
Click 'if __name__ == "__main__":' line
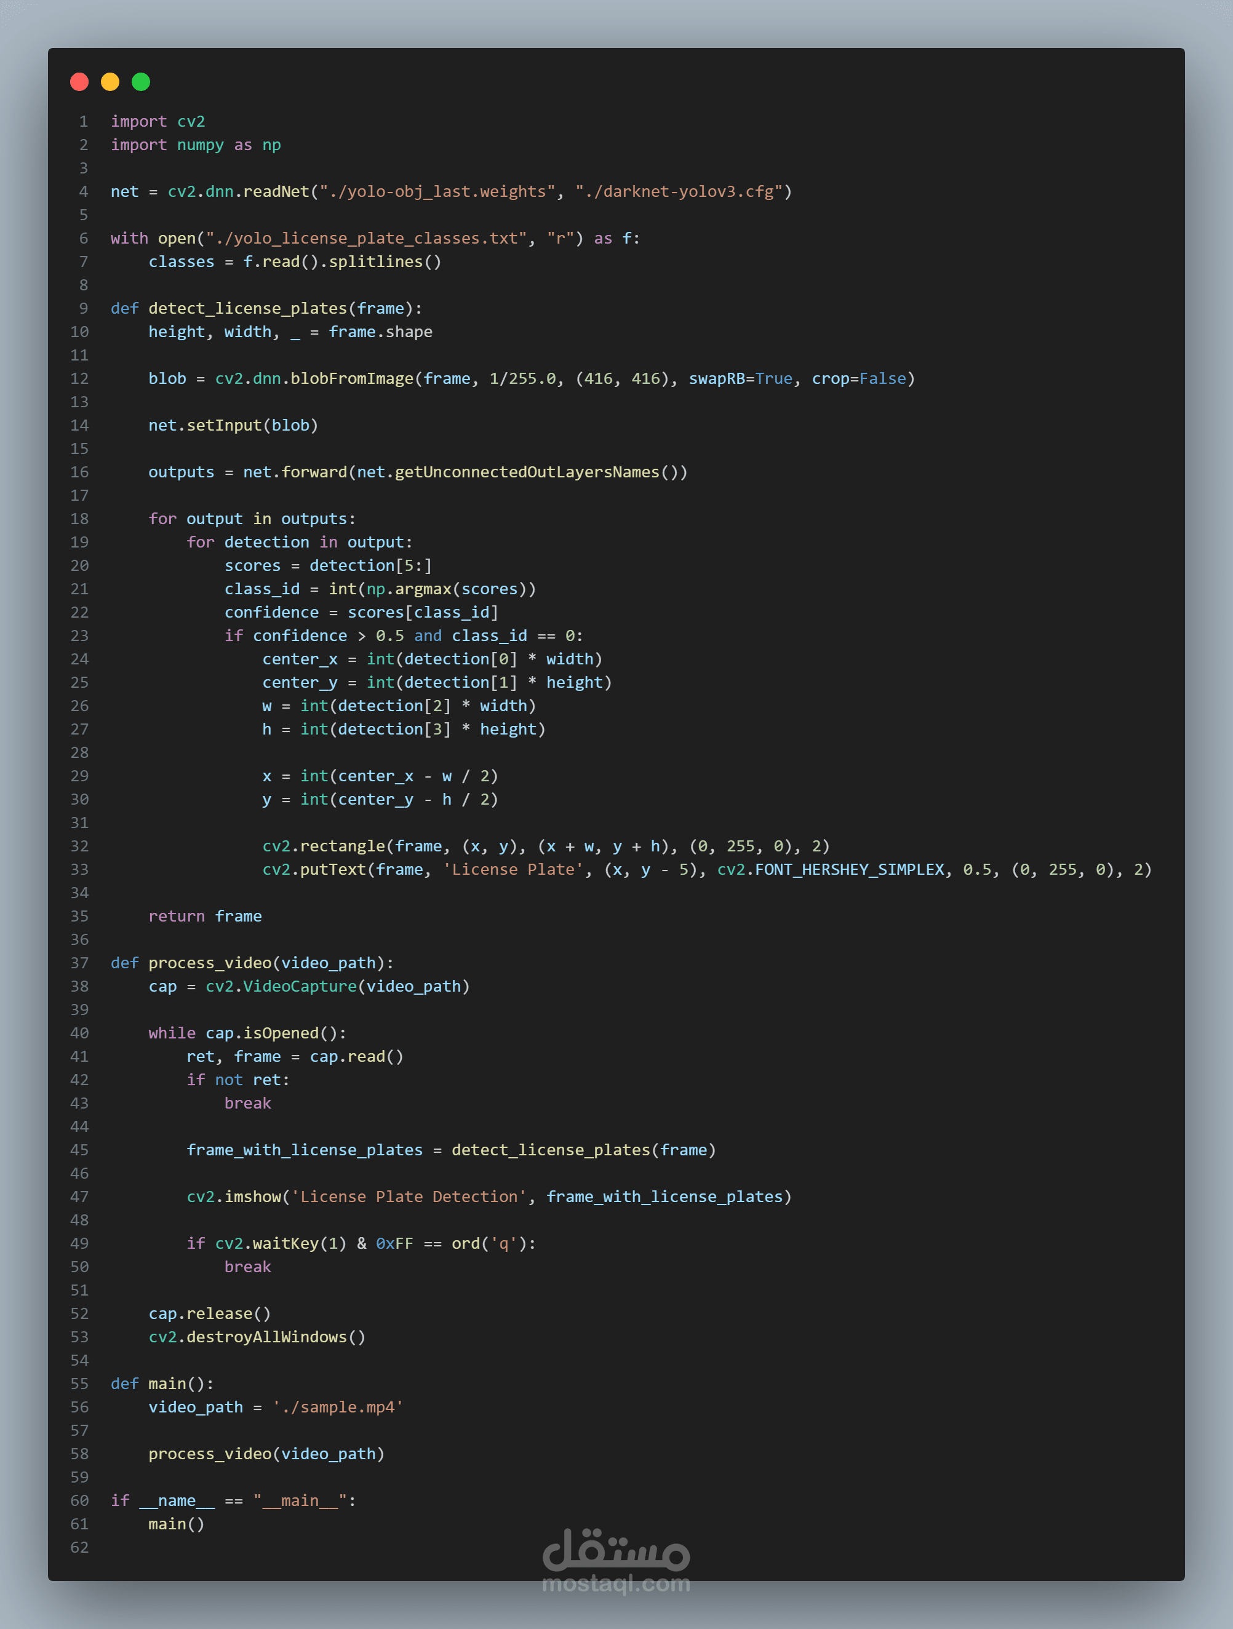pyautogui.click(x=233, y=1502)
